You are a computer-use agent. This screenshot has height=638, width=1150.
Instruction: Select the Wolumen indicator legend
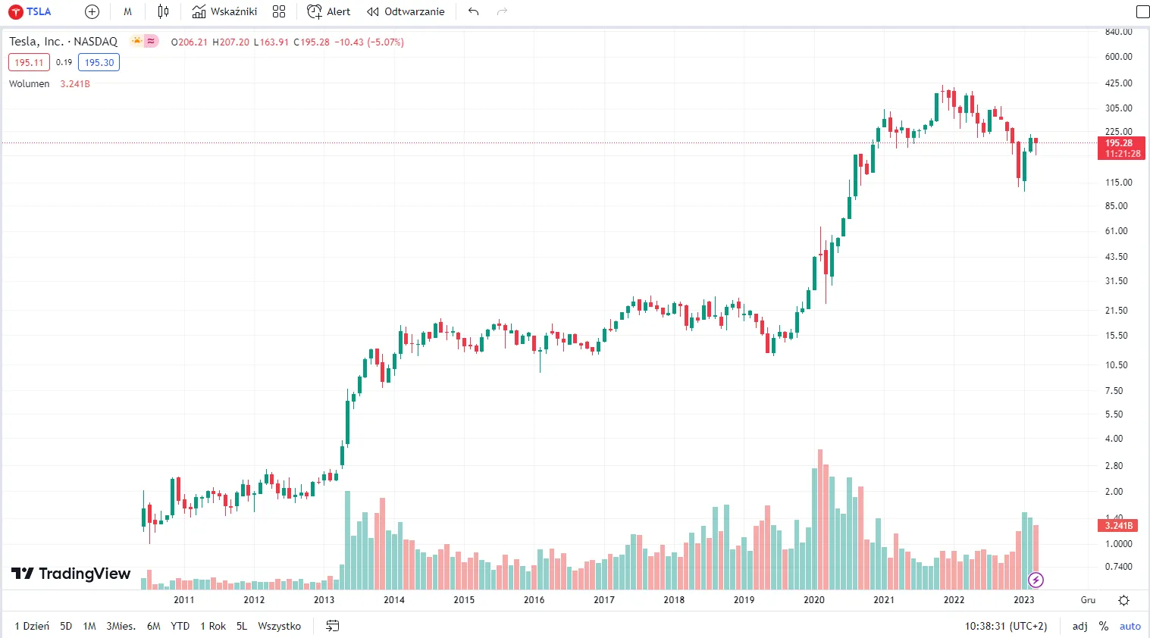click(x=30, y=84)
